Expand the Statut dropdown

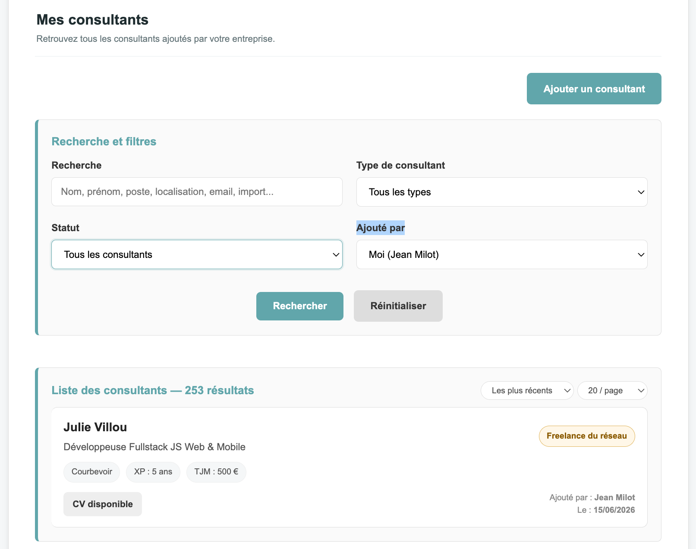click(197, 254)
